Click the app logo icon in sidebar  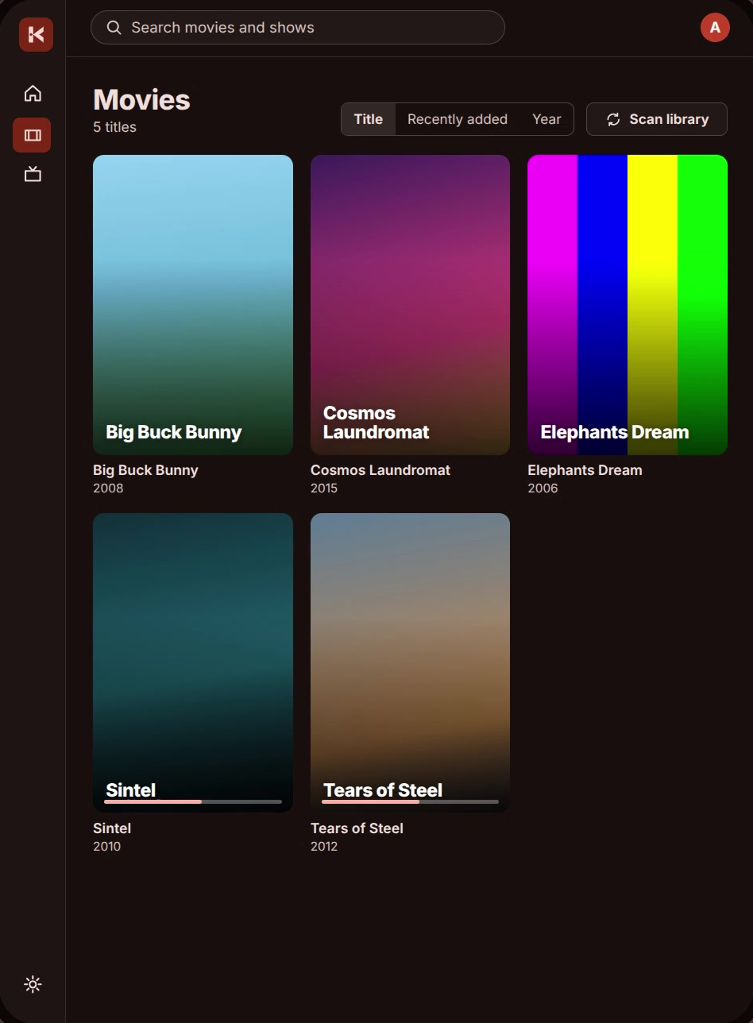pyautogui.click(x=36, y=34)
